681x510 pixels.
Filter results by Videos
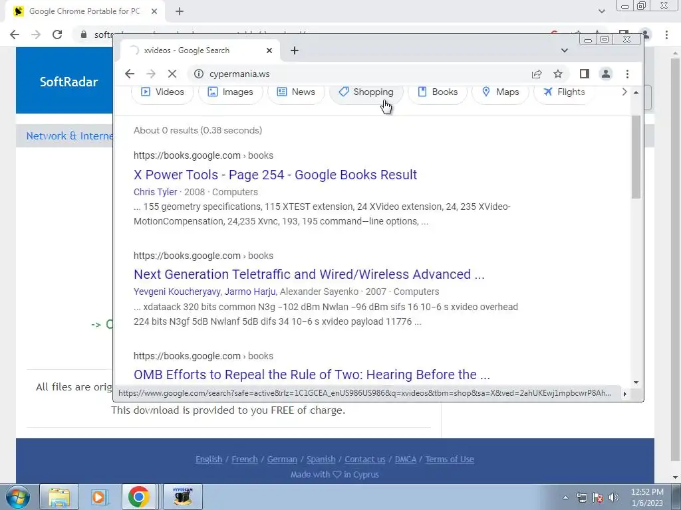162,92
